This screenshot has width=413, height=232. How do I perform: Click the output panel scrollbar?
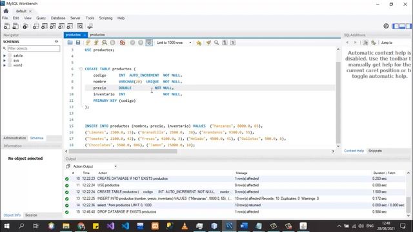[x=408, y=205]
